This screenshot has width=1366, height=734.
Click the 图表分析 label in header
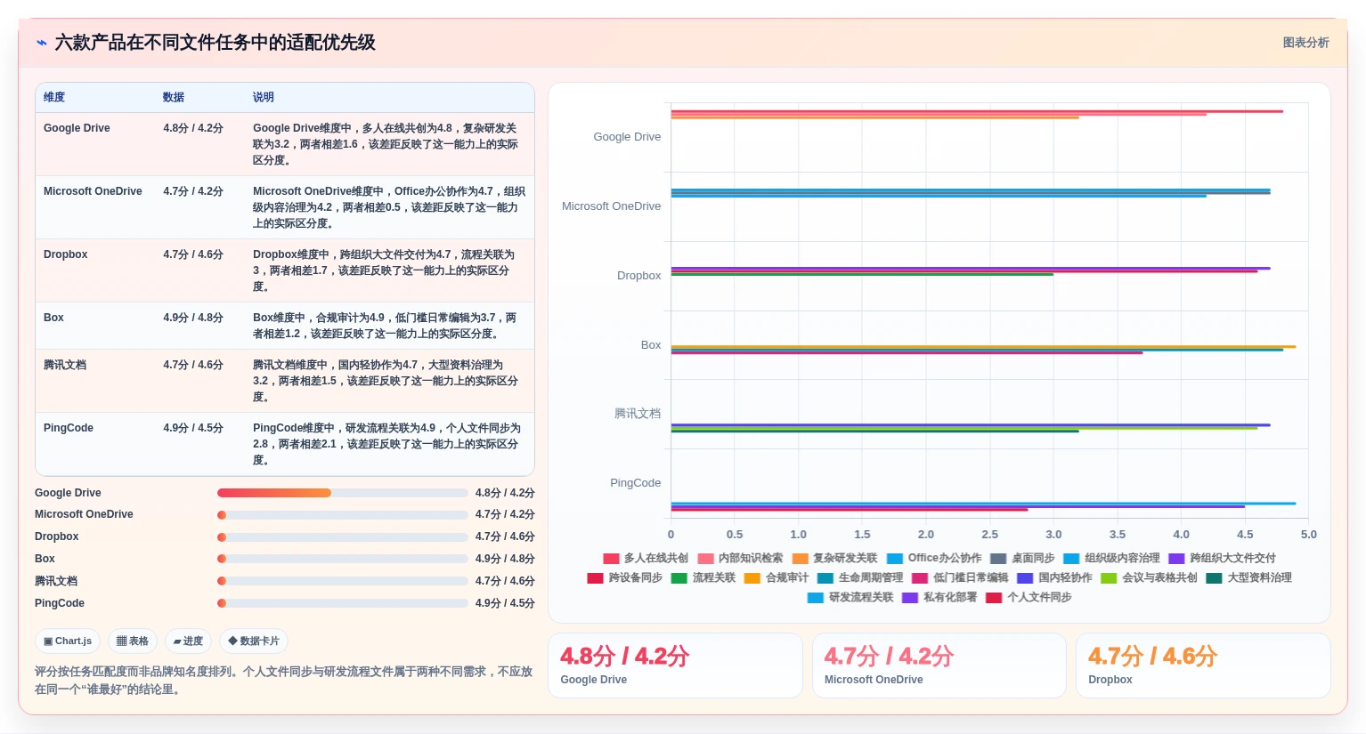[1305, 43]
